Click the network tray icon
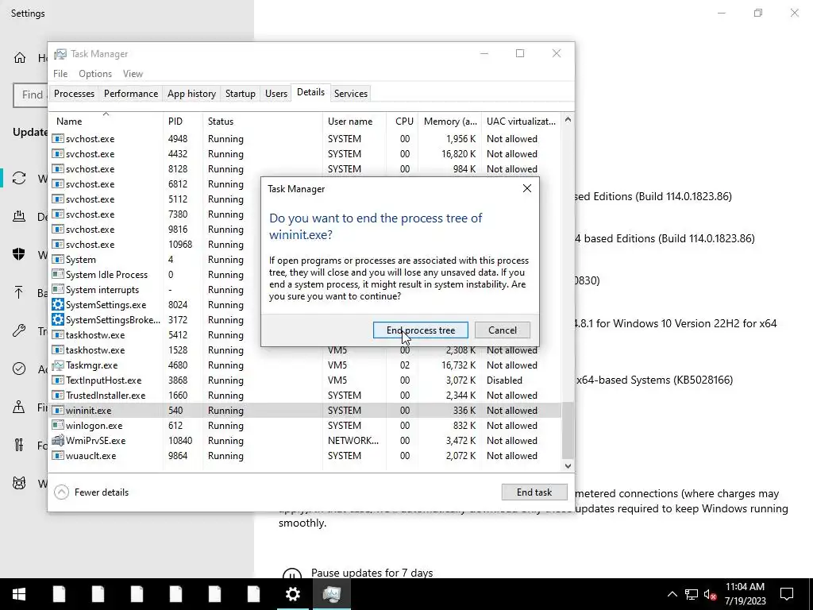The height and width of the screenshot is (610, 813). 692,594
